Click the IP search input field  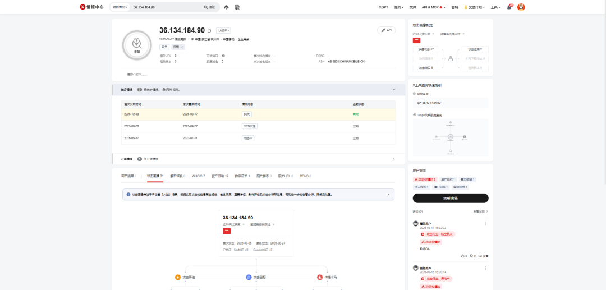pos(166,7)
